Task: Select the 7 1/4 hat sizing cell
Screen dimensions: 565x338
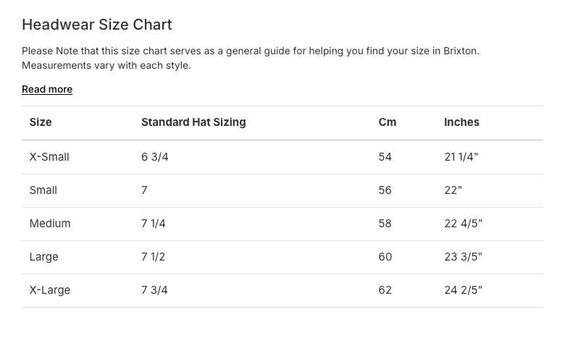Action: (x=154, y=224)
